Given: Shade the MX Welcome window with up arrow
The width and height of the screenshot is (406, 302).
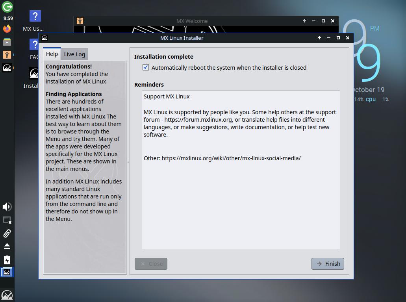Looking at the screenshot, I should [x=304, y=21].
